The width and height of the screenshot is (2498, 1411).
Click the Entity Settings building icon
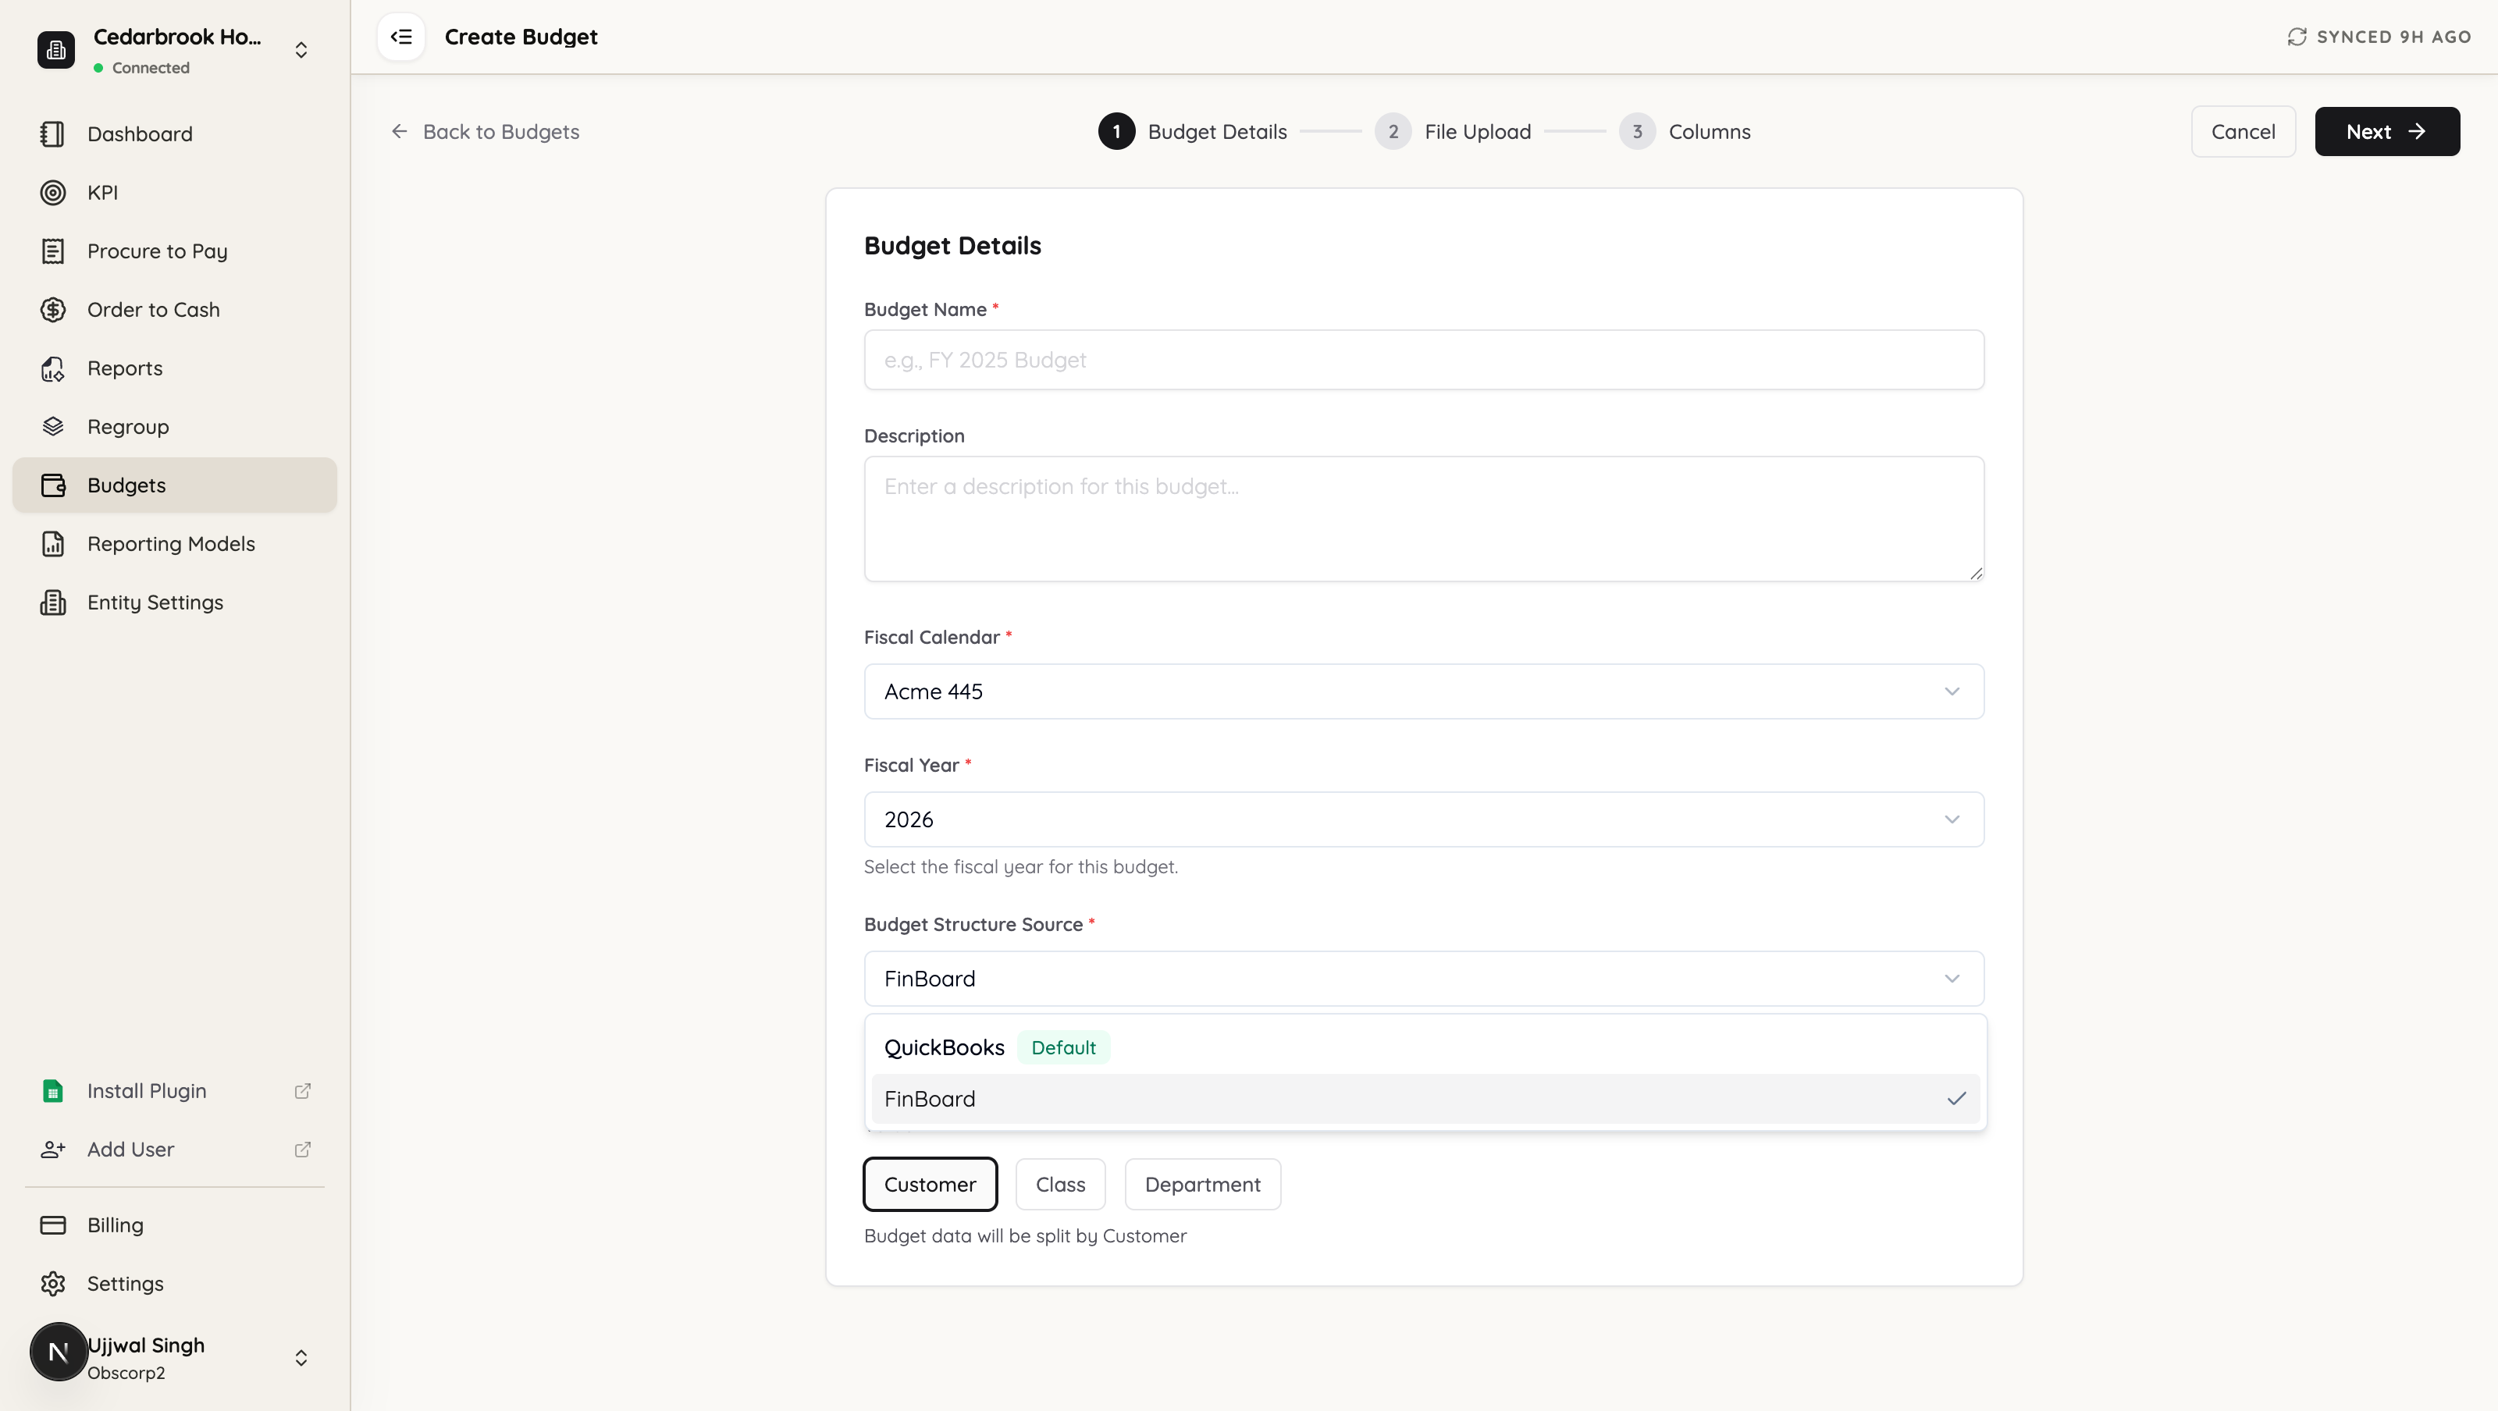tap(52, 602)
